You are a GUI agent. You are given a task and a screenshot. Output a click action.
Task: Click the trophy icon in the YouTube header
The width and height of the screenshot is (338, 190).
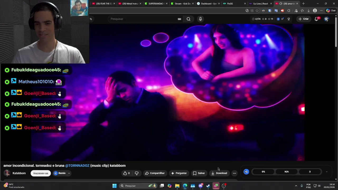click(x=289, y=19)
